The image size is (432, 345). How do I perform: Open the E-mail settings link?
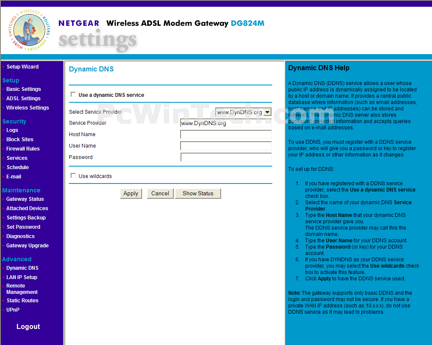click(x=14, y=177)
